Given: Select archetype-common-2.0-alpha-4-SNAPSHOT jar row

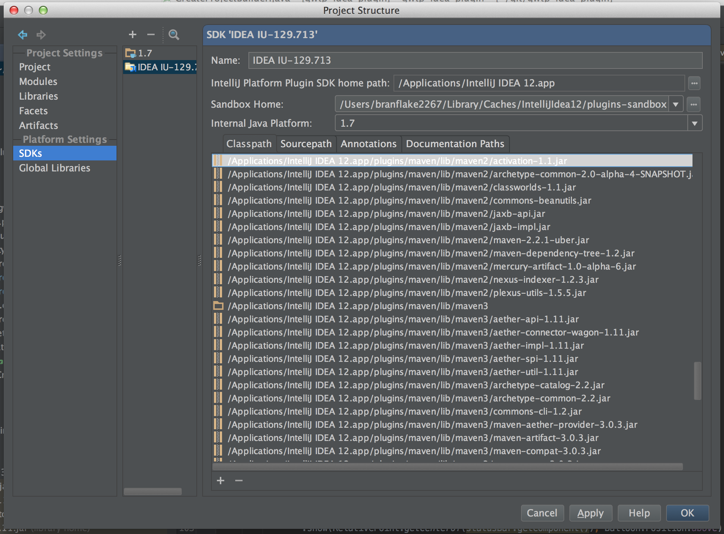Looking at the screenshot, I should coord(452,174).
